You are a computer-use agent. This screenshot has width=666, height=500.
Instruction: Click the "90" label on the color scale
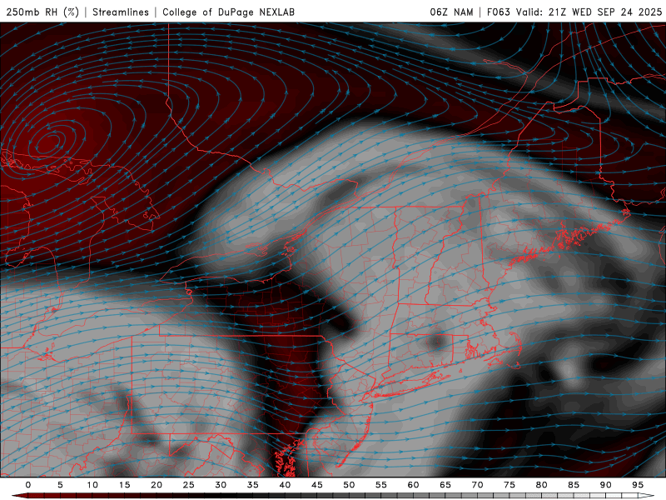(x=605, y=485)
